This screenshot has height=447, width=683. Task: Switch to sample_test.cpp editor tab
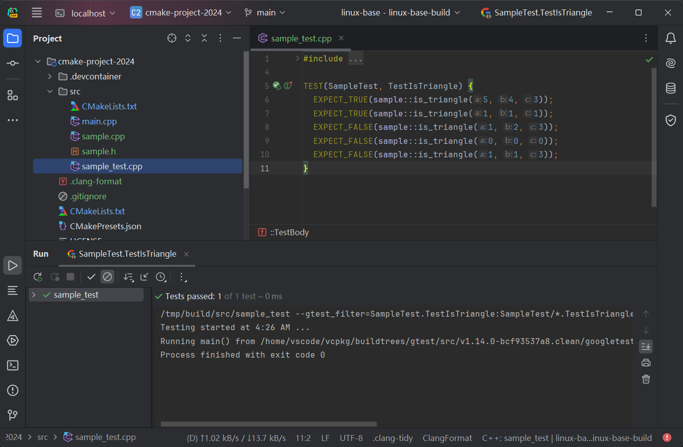click(x=301, y=38)
